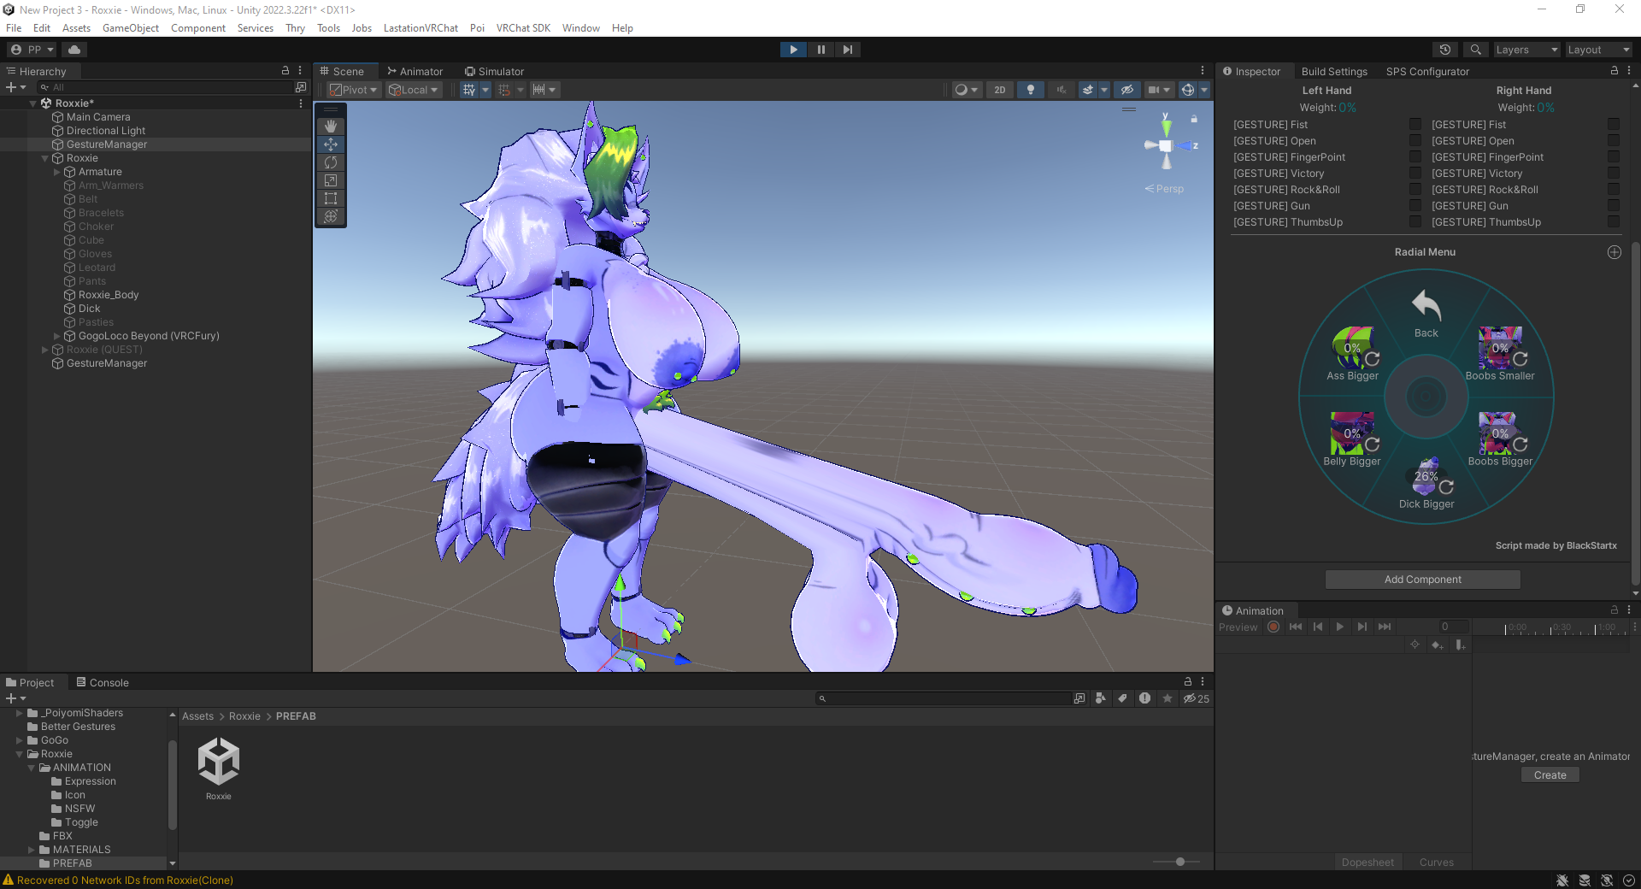This screenshot has width=1641, height=889.
Task: Select the Hand view tool
Action: pos(331,127)
